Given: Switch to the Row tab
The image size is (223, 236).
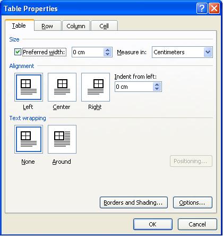Looking at the screenshot, I should pyautogui.click(x=47, y=26).
